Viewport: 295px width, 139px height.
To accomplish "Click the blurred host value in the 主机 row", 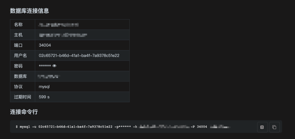I will point(63,35).
